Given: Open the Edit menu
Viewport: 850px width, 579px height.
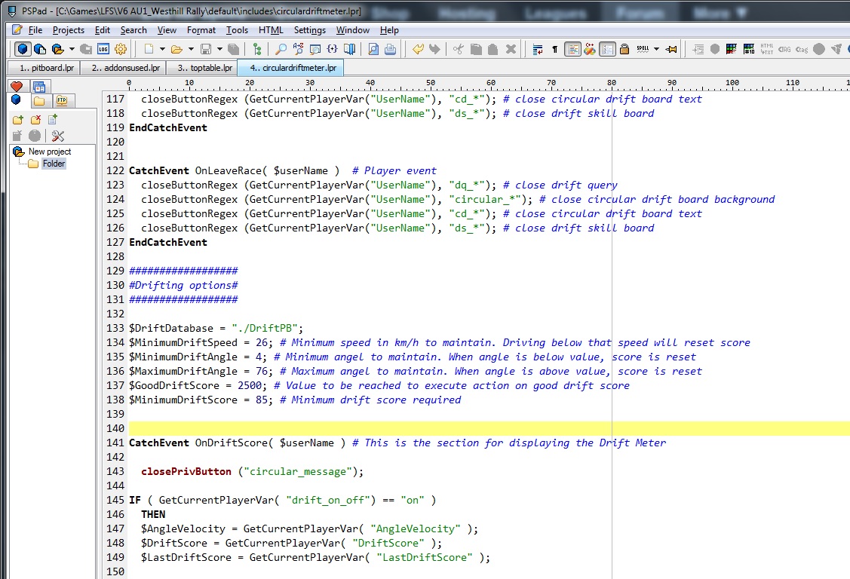Looking at the screenshot, I should 102,30.
